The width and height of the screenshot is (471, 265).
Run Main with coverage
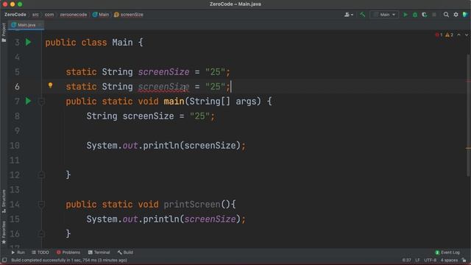point(425,15)
